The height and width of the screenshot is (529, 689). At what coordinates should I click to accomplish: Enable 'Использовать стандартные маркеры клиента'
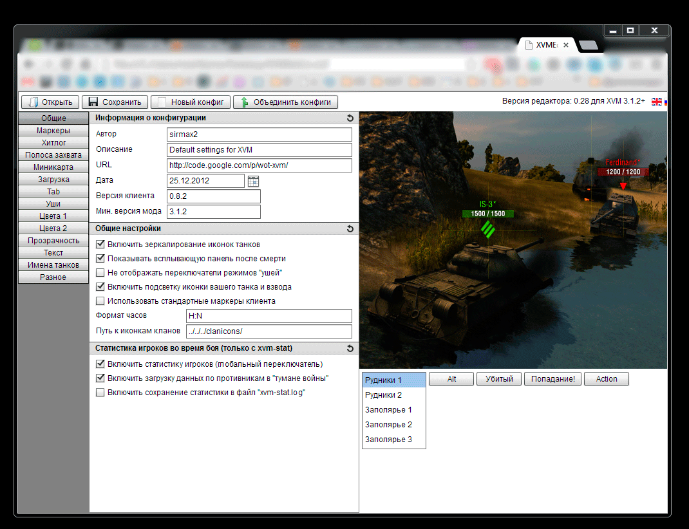pos(100,301)
